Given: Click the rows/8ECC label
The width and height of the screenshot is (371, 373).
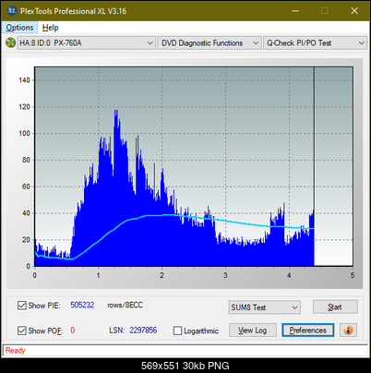Looking at the screenshot, I should click(125, 305).
